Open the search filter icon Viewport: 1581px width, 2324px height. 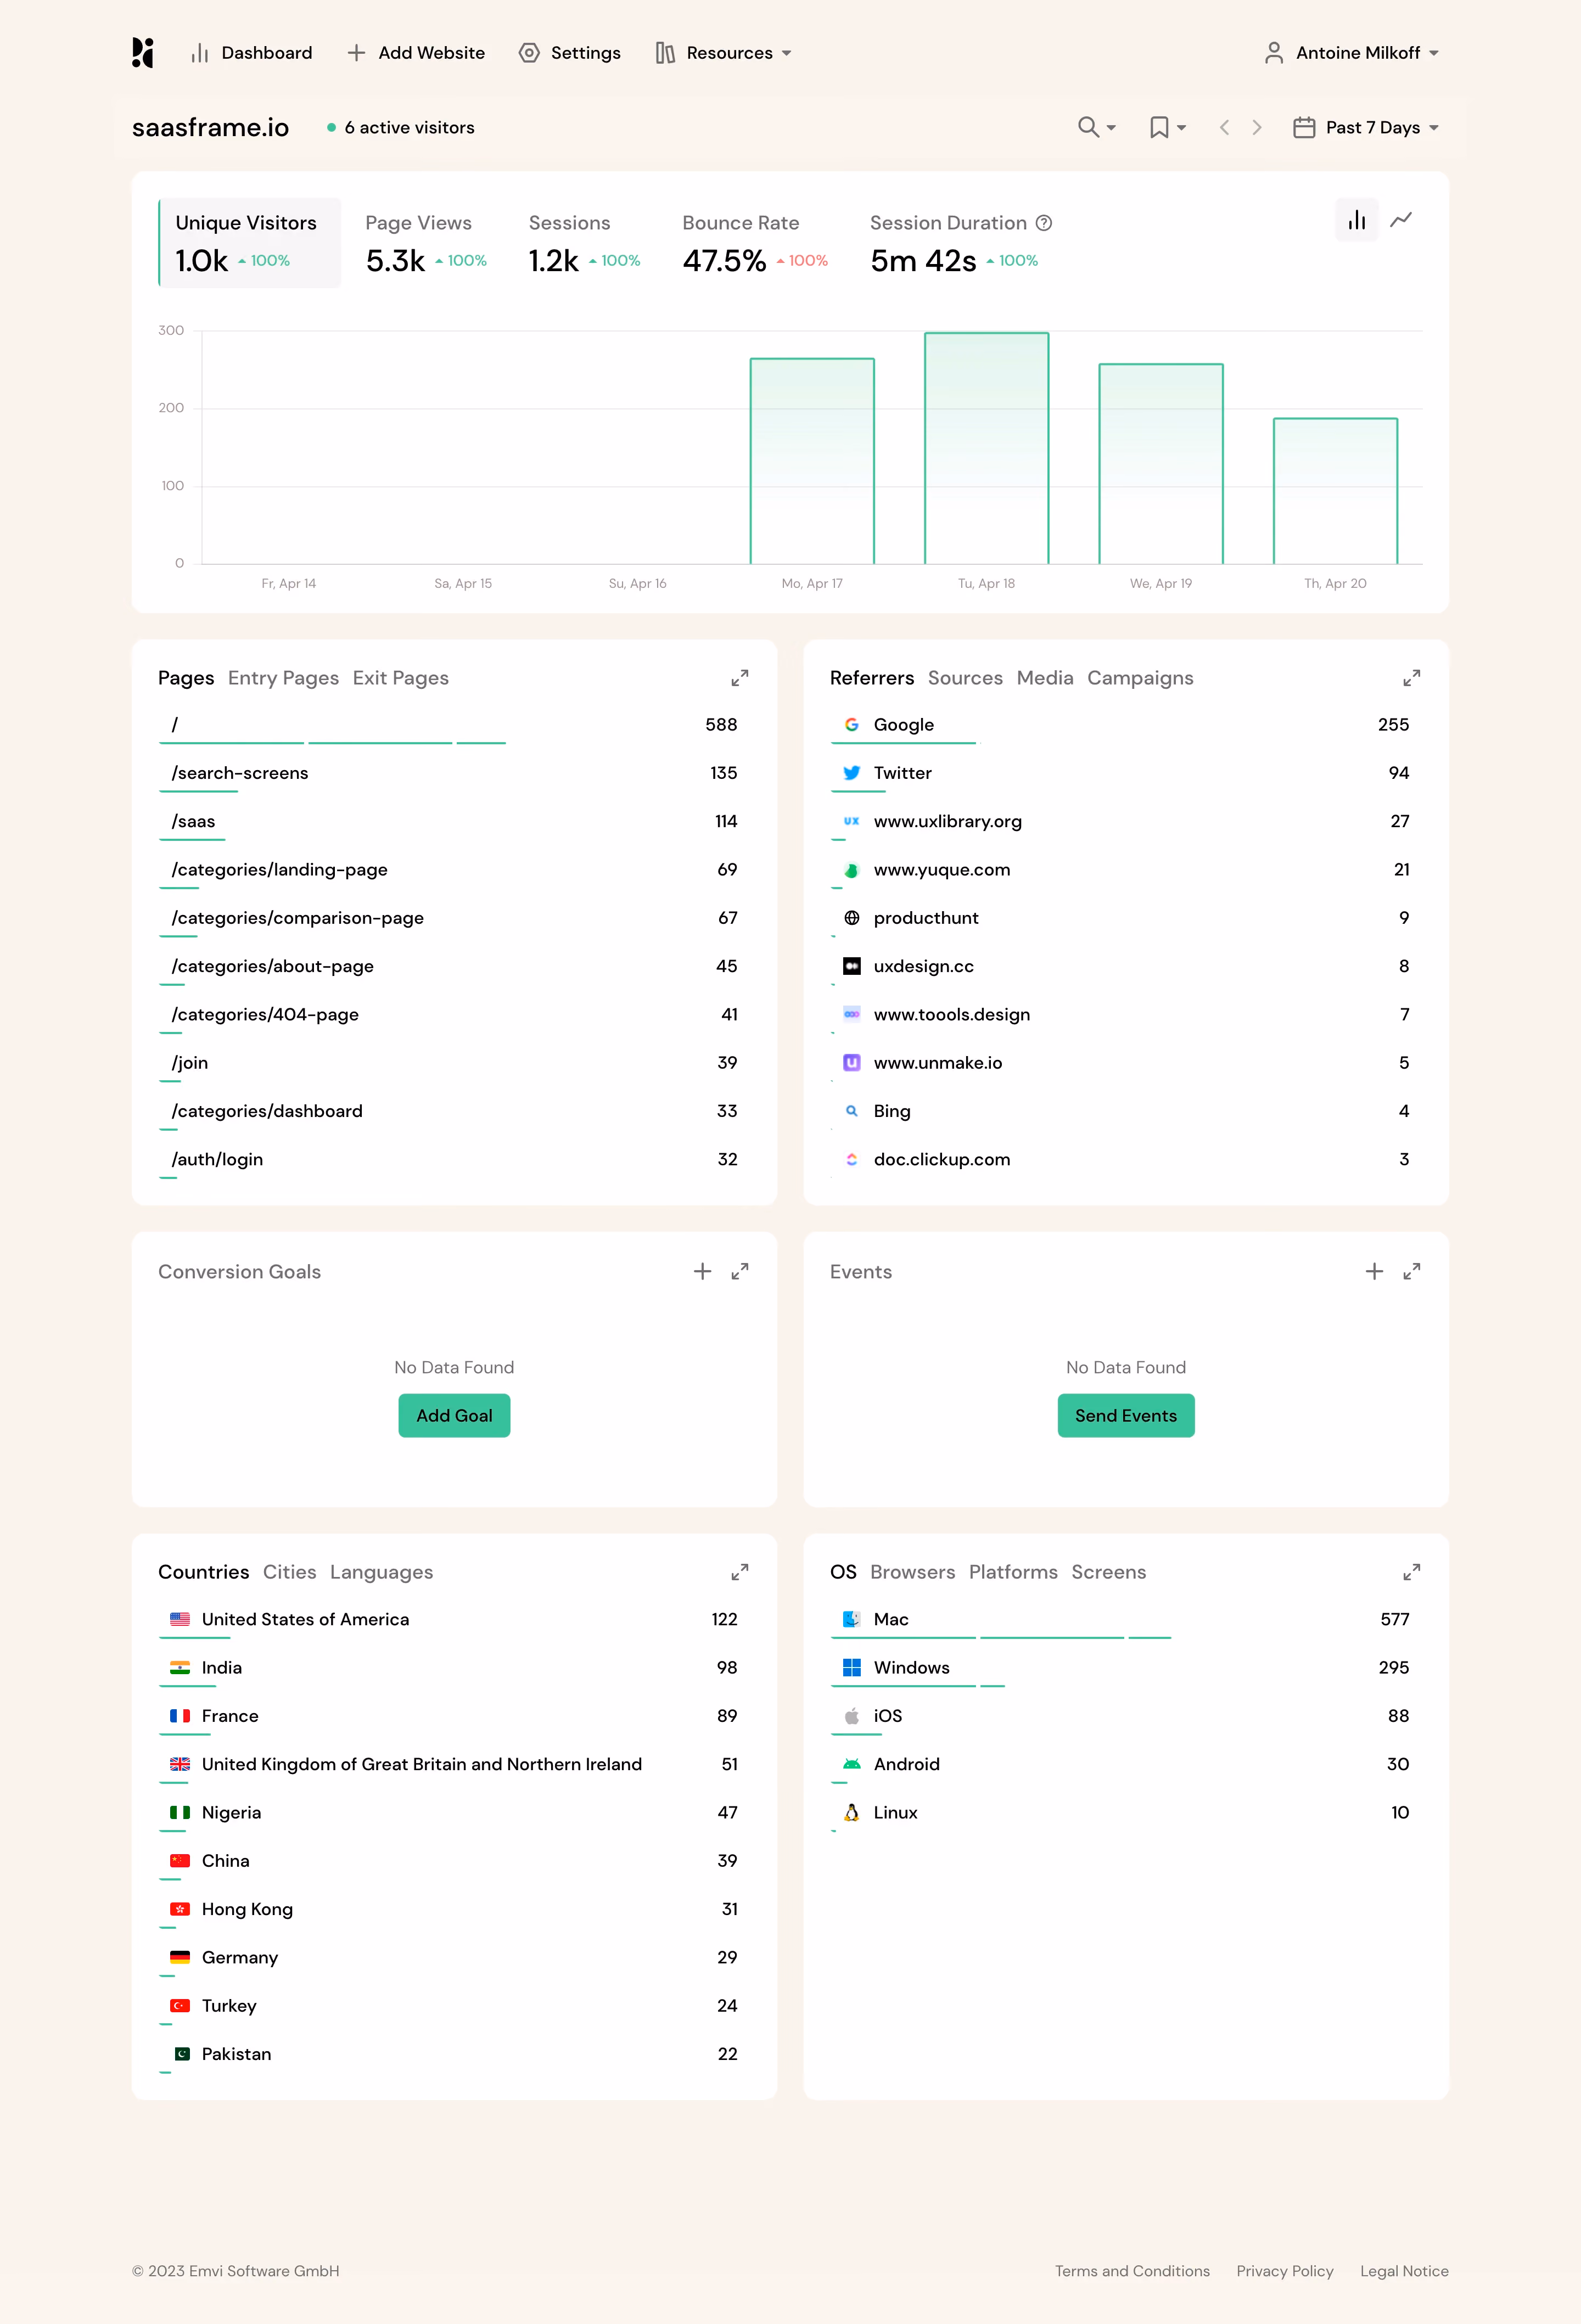(1096, 127)
